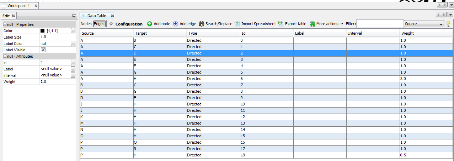Collapse the null - Properties section

(5, 24)
